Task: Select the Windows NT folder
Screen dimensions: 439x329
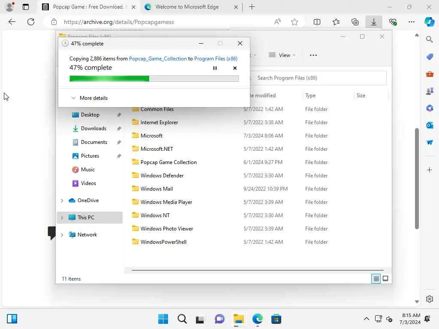Action: click(155, 215)
